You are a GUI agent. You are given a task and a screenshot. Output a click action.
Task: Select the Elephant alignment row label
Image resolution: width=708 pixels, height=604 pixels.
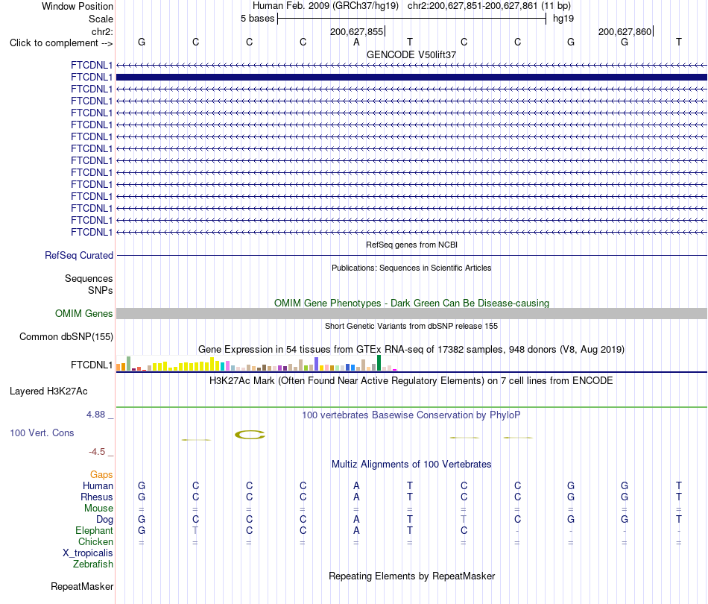94,530
